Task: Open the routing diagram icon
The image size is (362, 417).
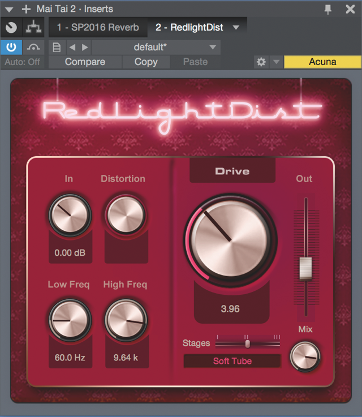Action: pyautogui.click(x=33, y=27)
